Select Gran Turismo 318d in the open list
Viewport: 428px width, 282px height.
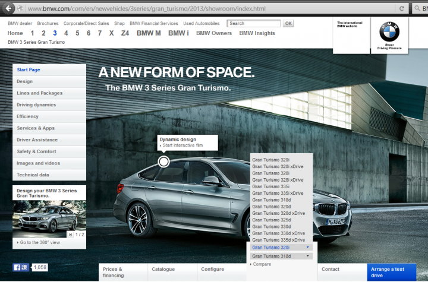point(271,200)
